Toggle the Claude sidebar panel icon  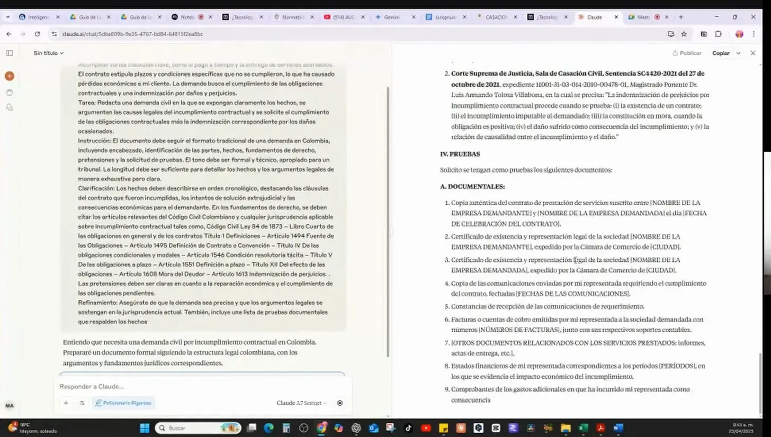point(9,53)
